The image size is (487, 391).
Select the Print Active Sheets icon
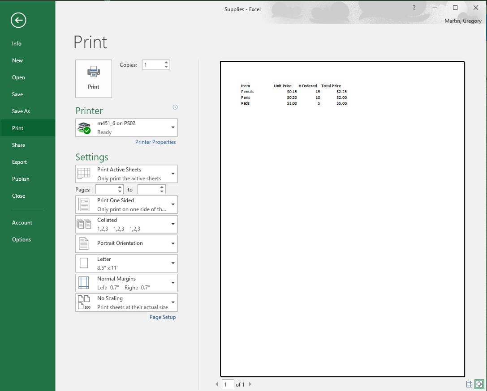(84, 174)
